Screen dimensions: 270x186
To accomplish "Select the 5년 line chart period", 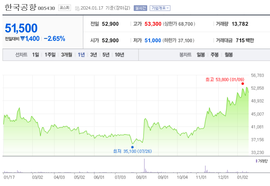I will pyautogui.click(x=106, y=55).
